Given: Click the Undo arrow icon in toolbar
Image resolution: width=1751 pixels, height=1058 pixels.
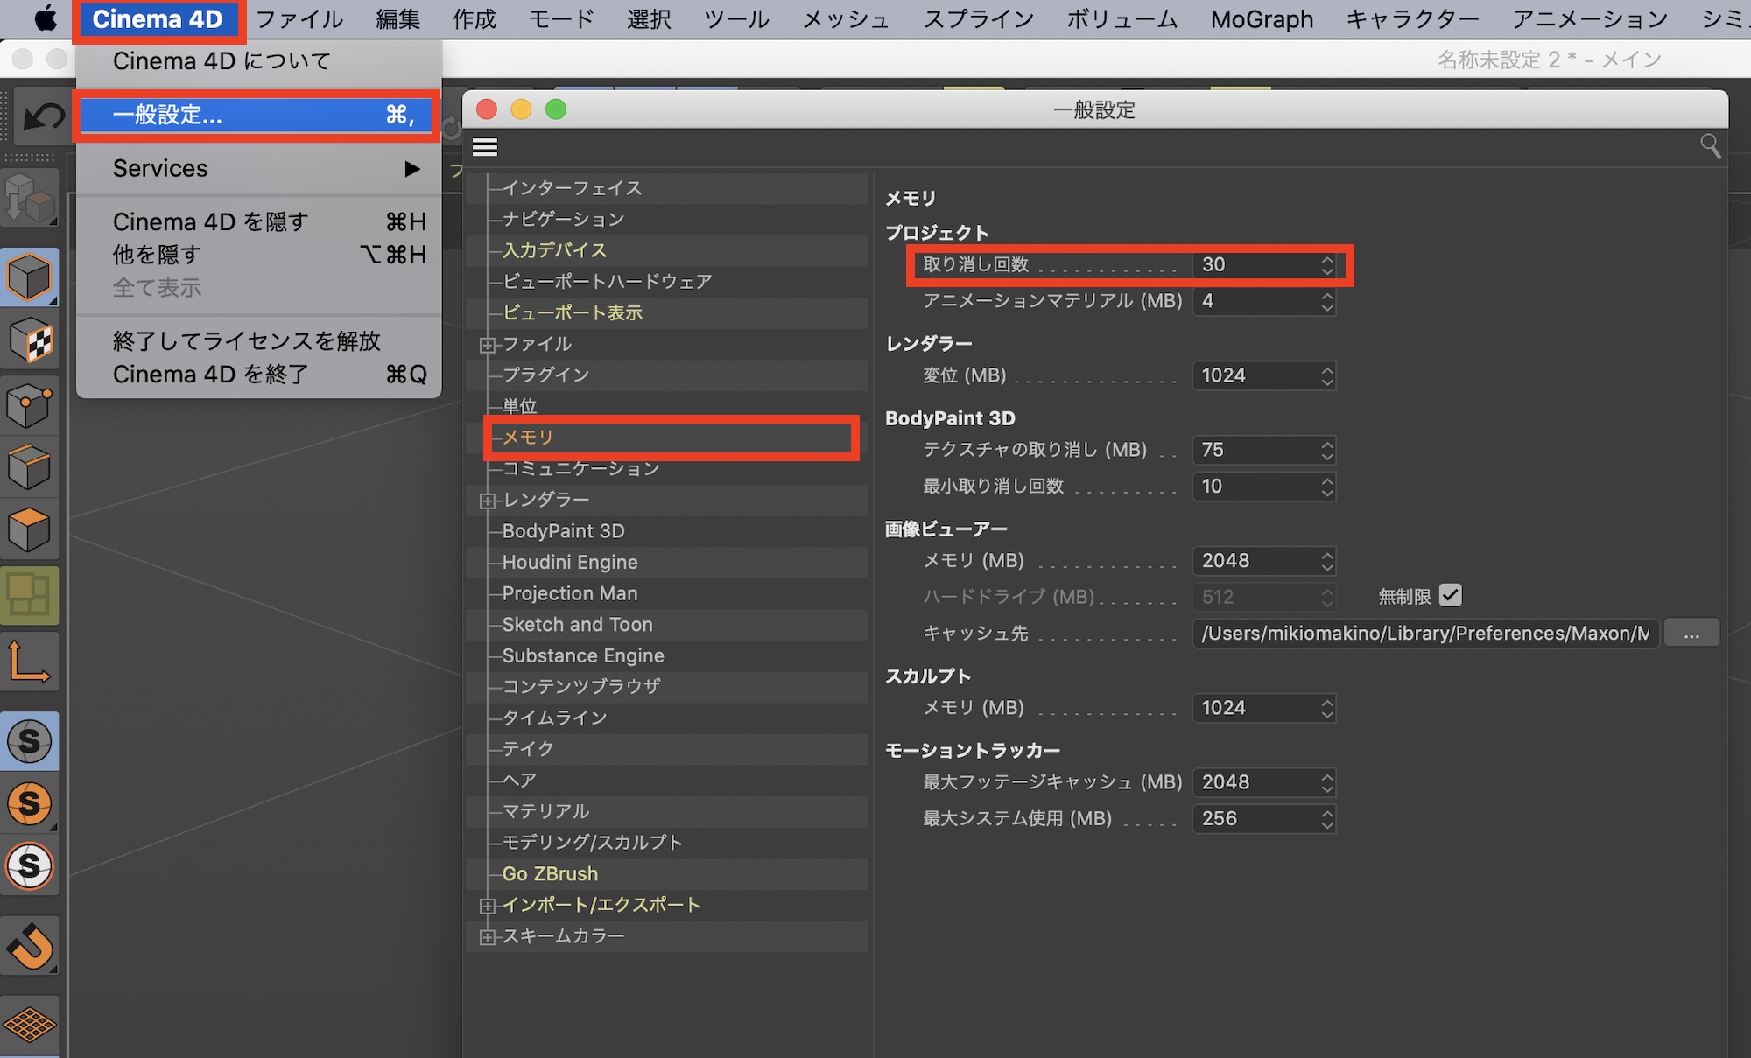Looking at the screenshot, I should pos(41,116).
